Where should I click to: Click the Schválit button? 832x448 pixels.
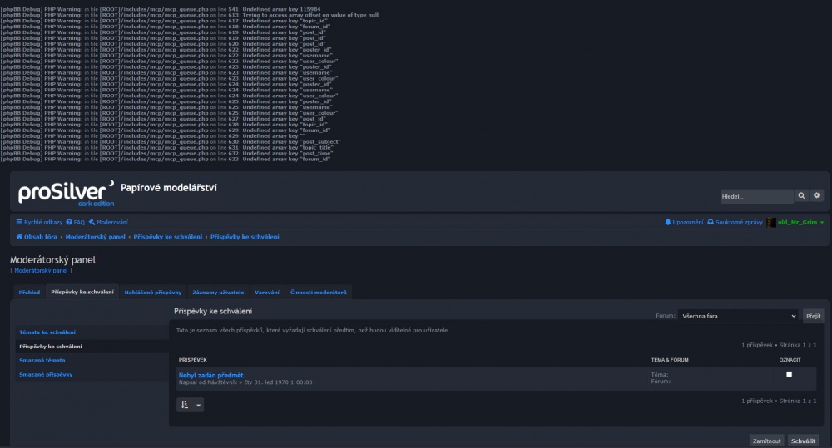[x=803, y=441]
